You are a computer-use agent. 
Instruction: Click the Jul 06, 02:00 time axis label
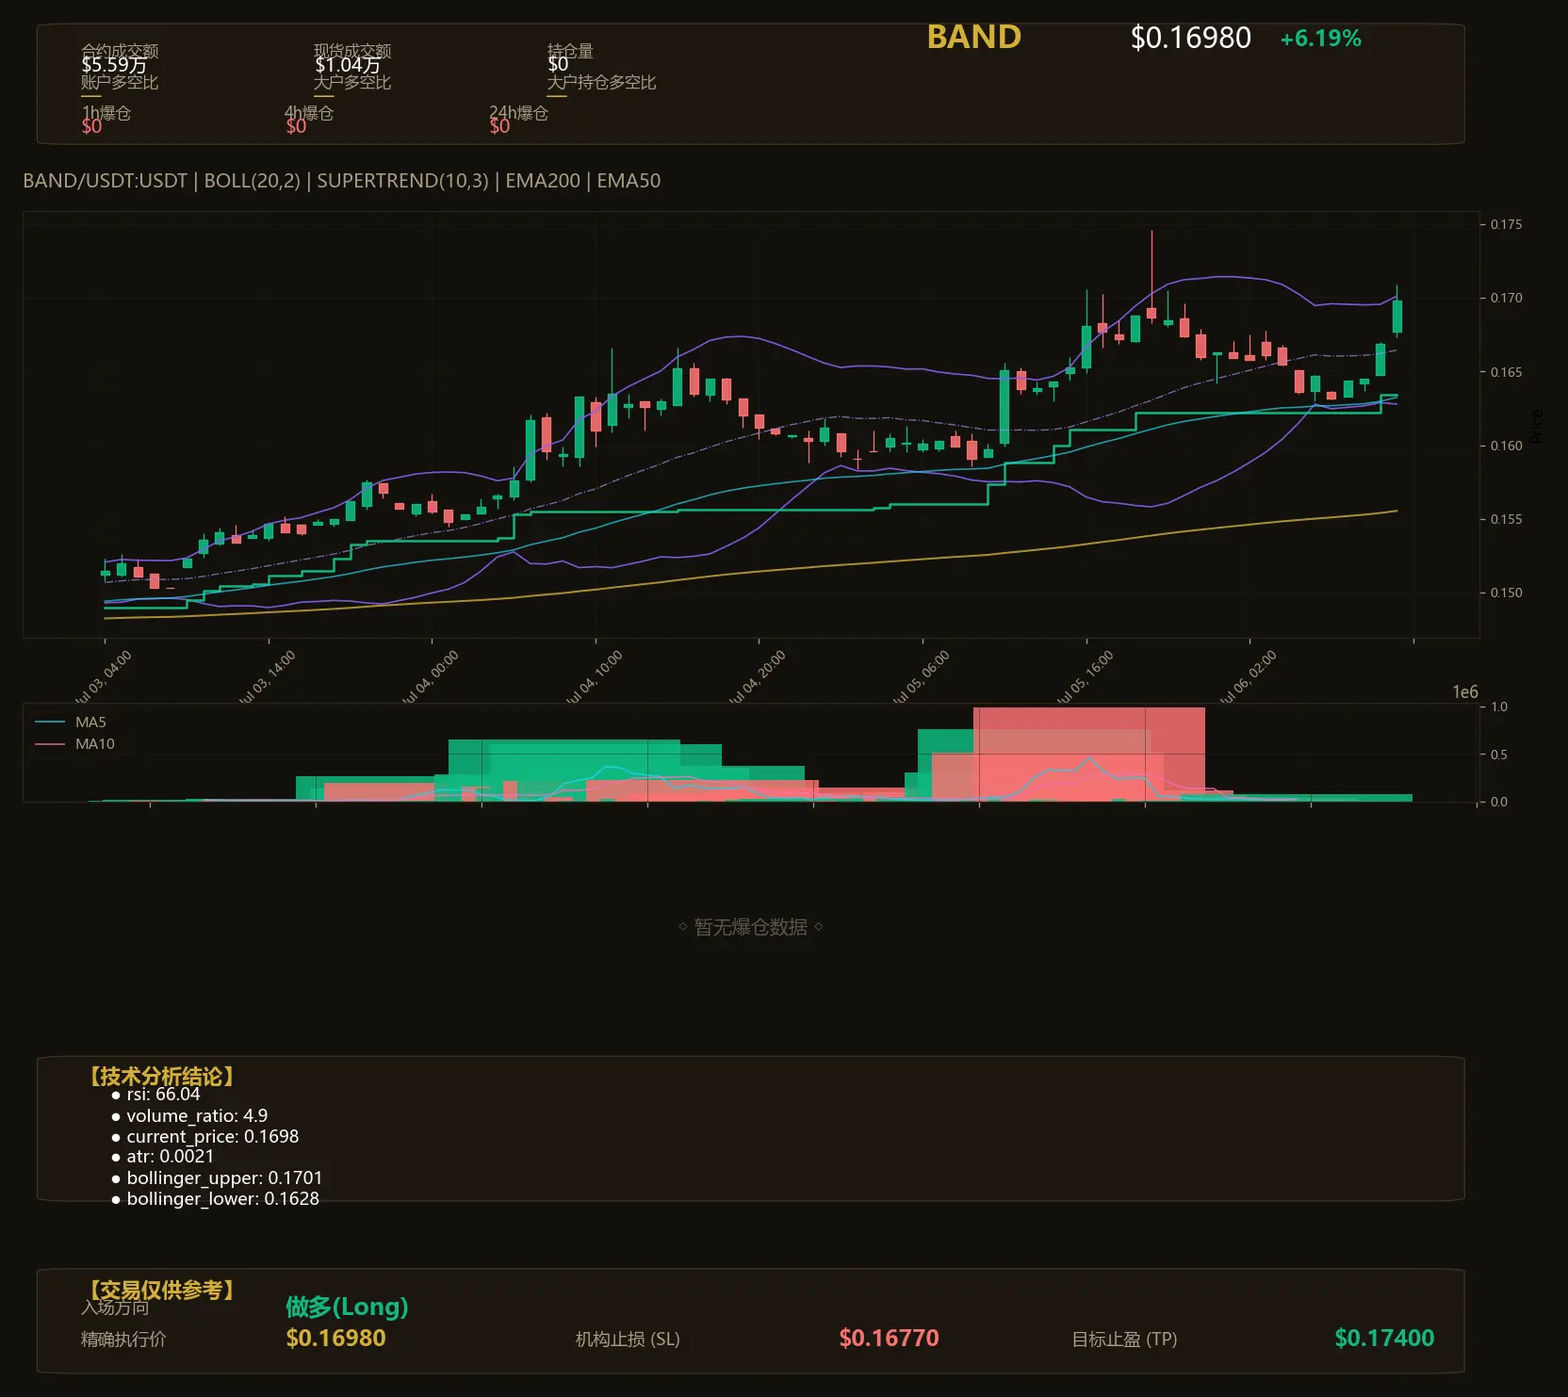coord(1248,676)
